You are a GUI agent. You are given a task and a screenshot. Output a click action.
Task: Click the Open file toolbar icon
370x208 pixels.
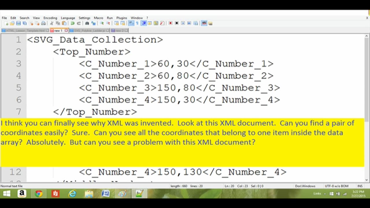[12, 23]
